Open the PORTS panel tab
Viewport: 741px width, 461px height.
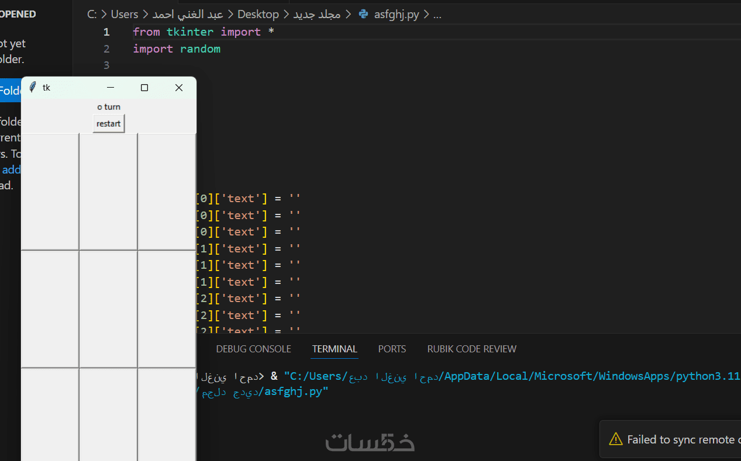pos(392,349)
